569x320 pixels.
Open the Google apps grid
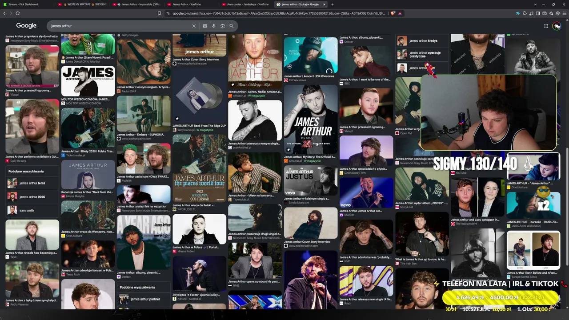(546, 26)
